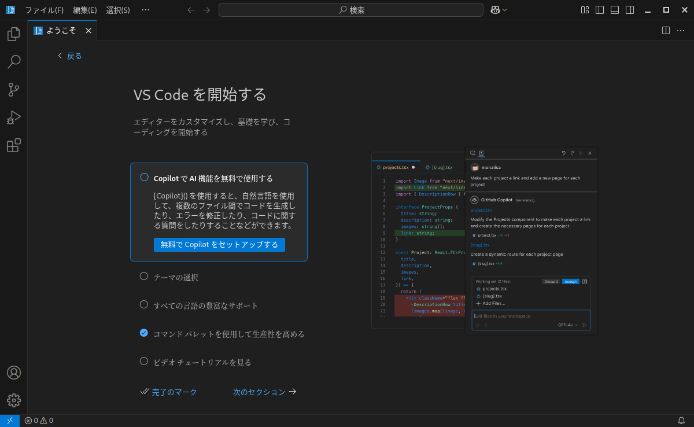This screenshot has height=427, width=694.
Task: Select the Search icon in the Activity Bar
Action: [x=14, y=62]
